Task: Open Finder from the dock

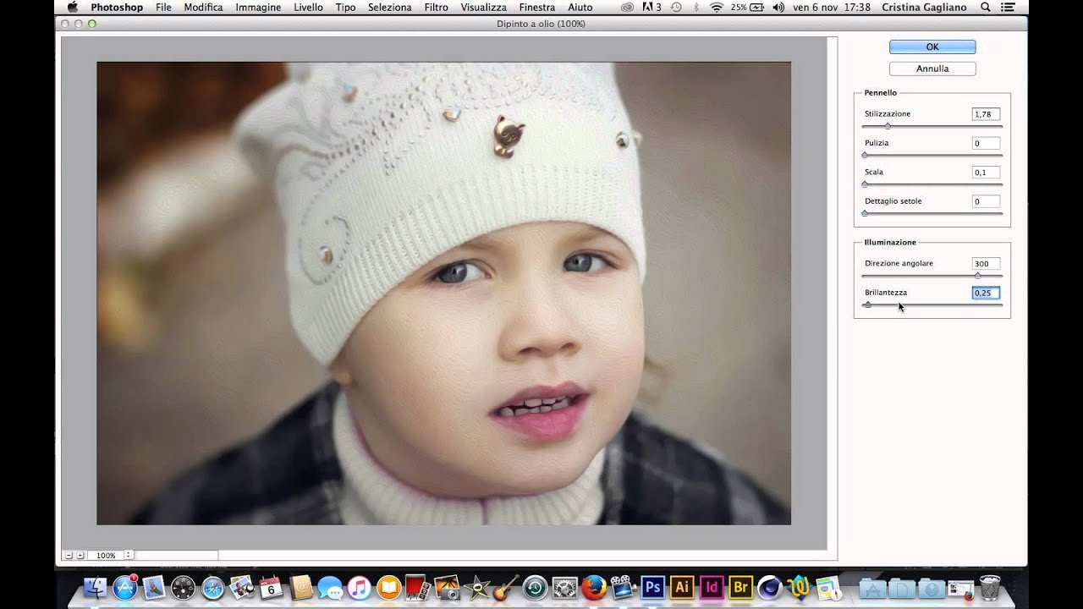Action: pos(96,587)
